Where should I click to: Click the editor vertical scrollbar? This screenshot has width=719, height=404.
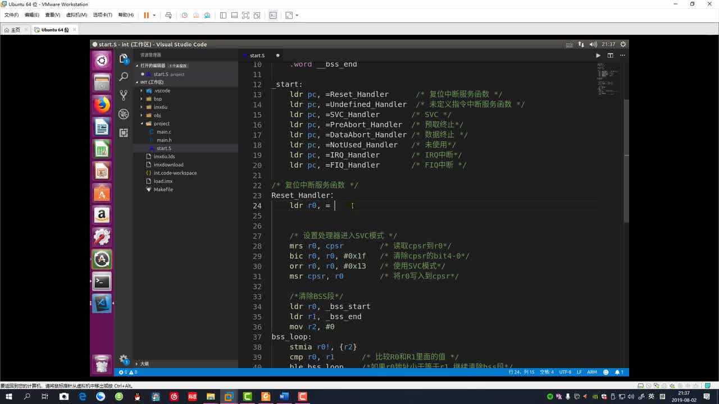coord(626,161)
